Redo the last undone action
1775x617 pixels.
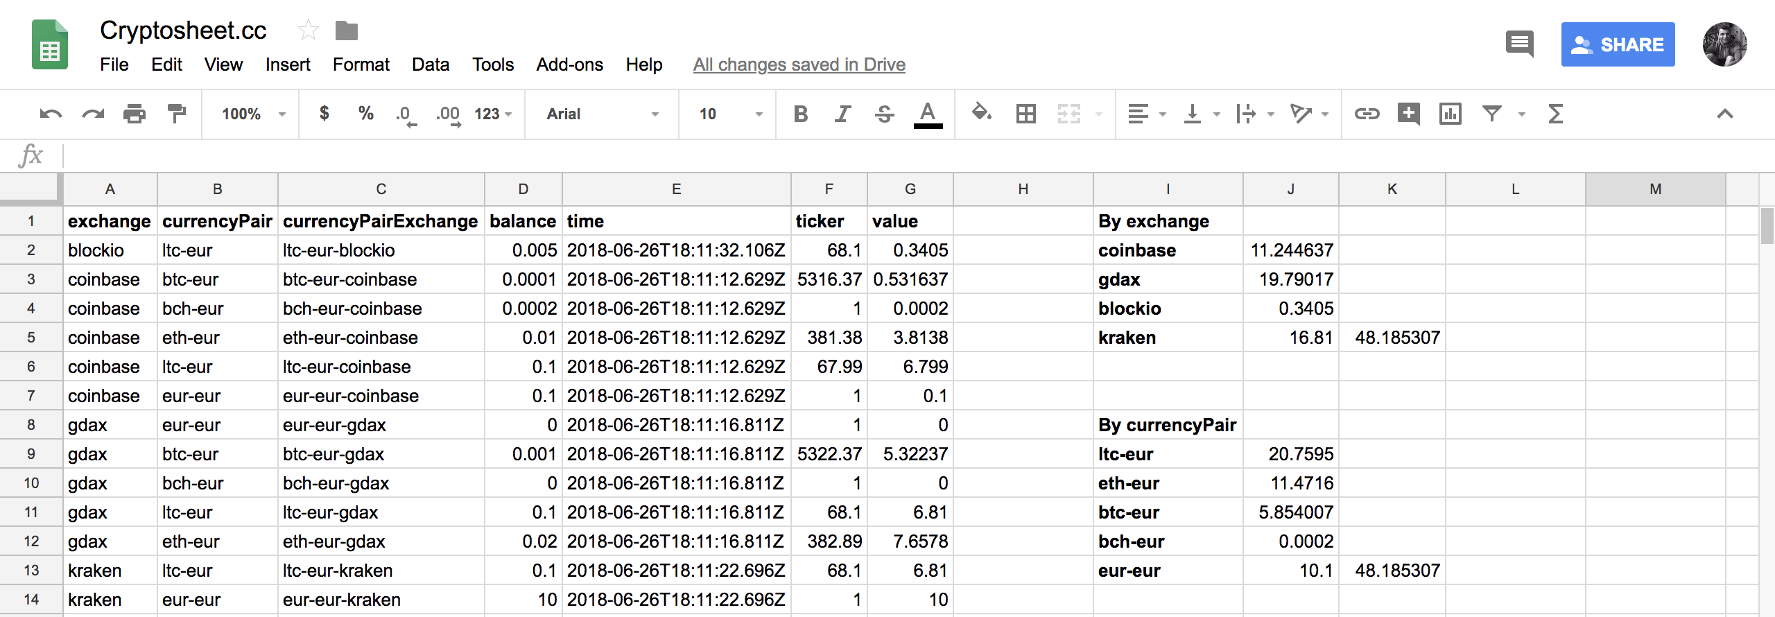(x=93, y=114)
